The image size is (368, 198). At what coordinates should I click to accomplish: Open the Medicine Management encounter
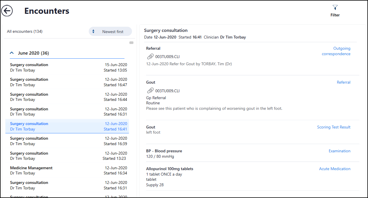click(68, 170)
